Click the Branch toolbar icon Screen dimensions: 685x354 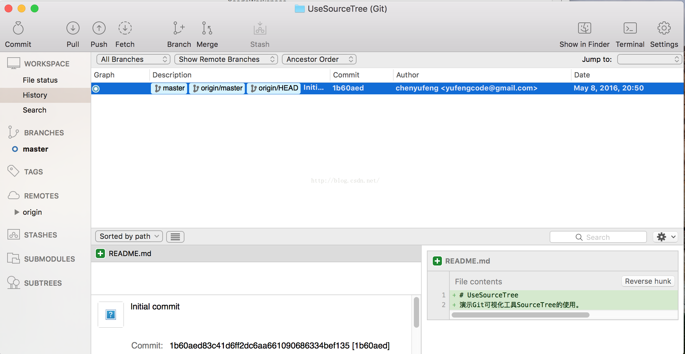179,29
